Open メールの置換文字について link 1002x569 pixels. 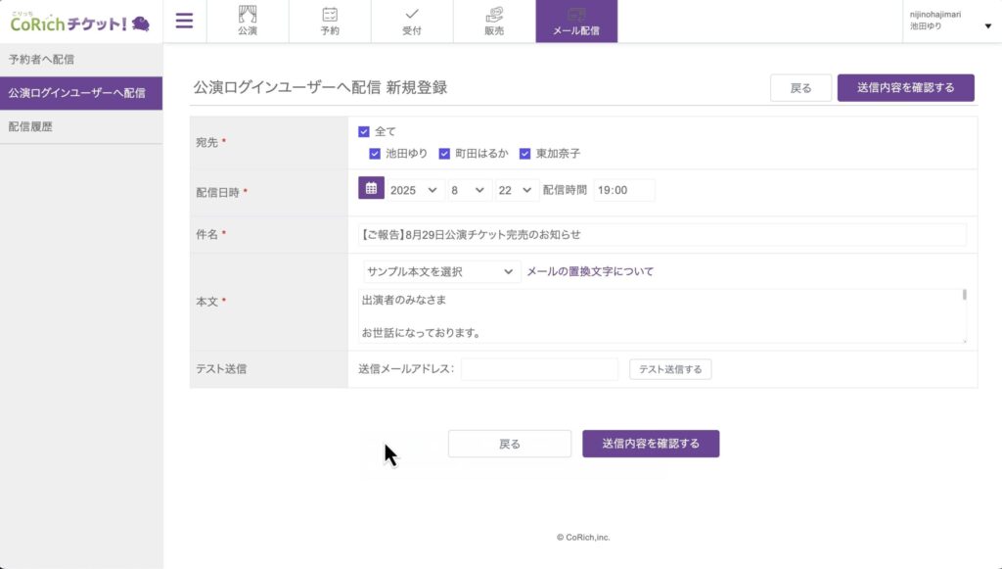click(x=590, y=271)
